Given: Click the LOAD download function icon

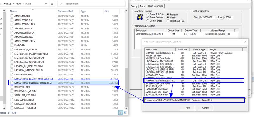Looking at the screenshot, I should click(140, 17).
